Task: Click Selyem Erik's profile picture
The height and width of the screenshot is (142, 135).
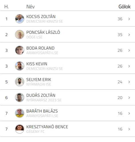Action: tap(19, 82)
